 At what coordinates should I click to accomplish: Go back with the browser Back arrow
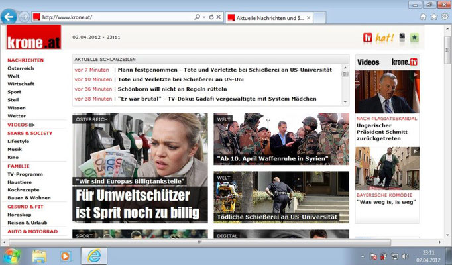click(9, 17)
